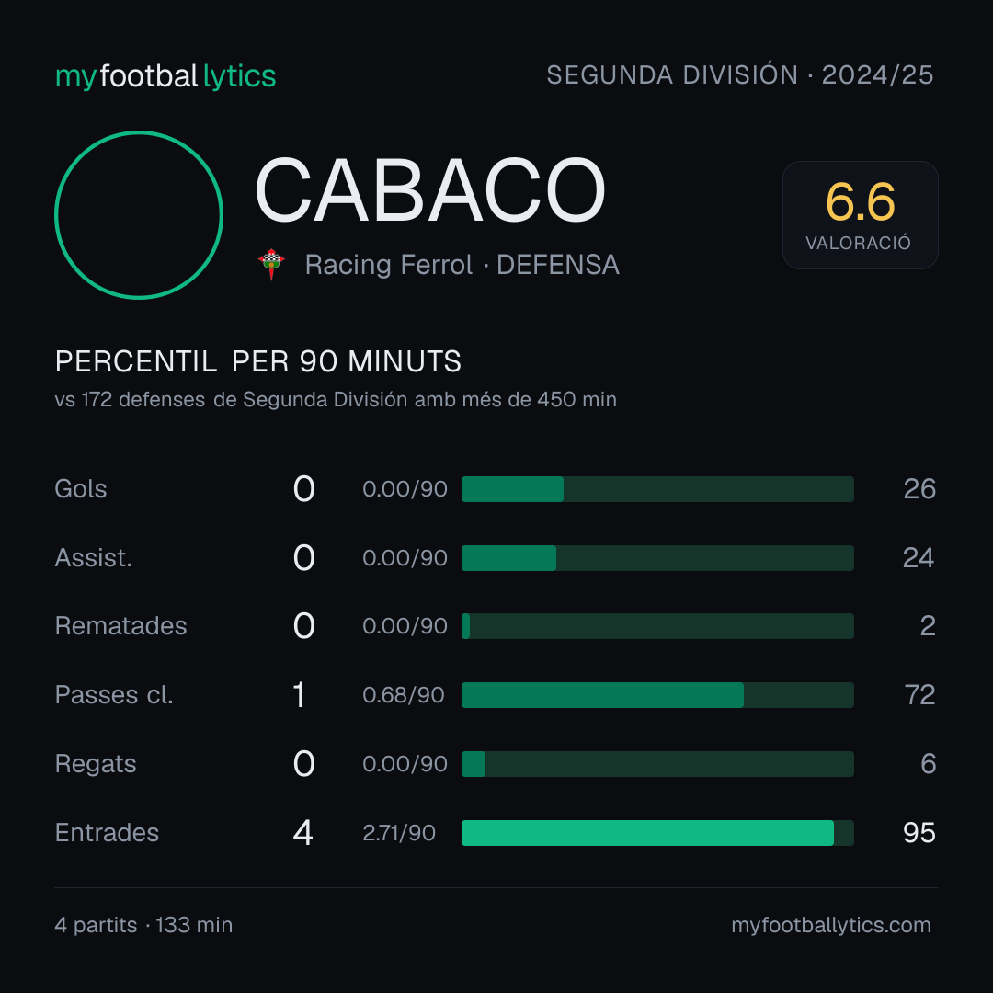Image resolution: width=993 pixels, height=993 pixels.
Task: Click the empty player photo circle
Action: tap(139, 214)
